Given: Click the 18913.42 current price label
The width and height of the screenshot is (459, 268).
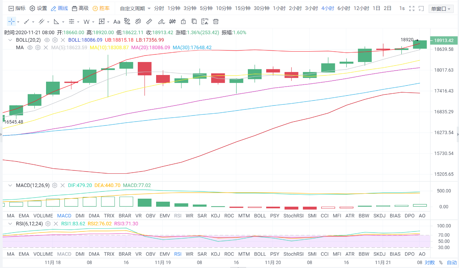Looking at the screenshot, I should coord(443,41).
